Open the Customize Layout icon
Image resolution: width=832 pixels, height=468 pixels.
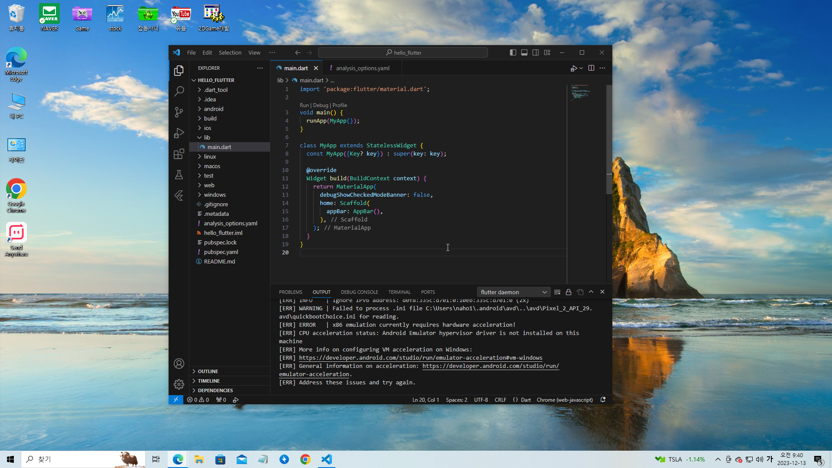pyautogui.click(x=547, y=52)
